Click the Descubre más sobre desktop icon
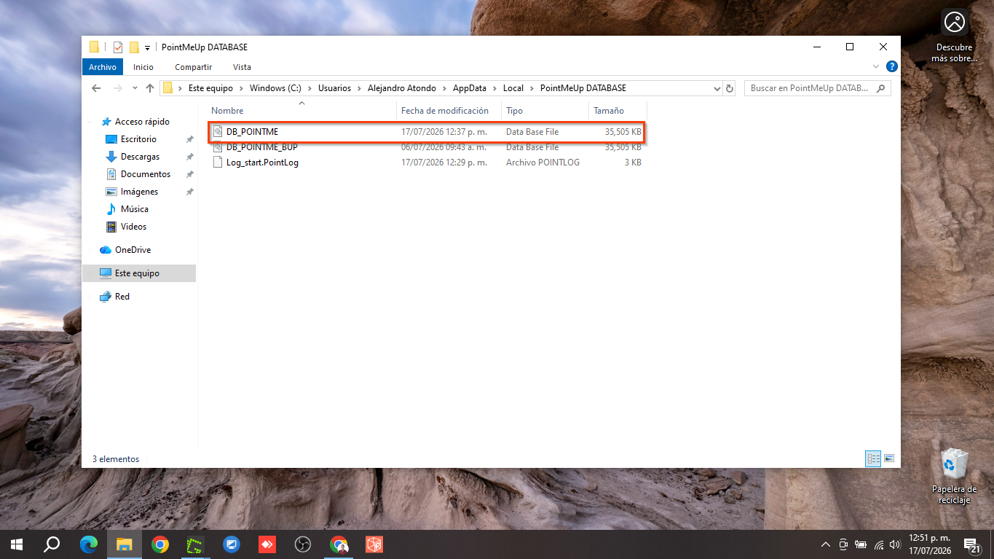994x559 pixels. [954, 35]
